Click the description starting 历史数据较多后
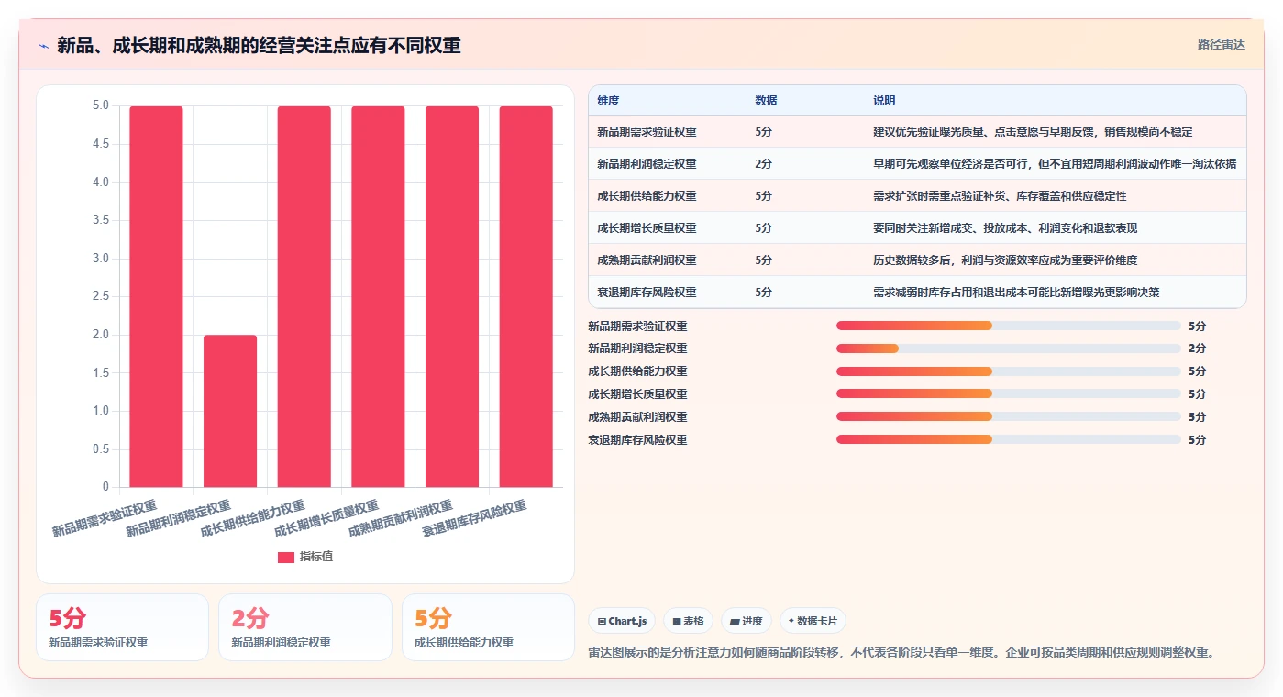This screenshot has height=697, width=1283. point(1005,260)
